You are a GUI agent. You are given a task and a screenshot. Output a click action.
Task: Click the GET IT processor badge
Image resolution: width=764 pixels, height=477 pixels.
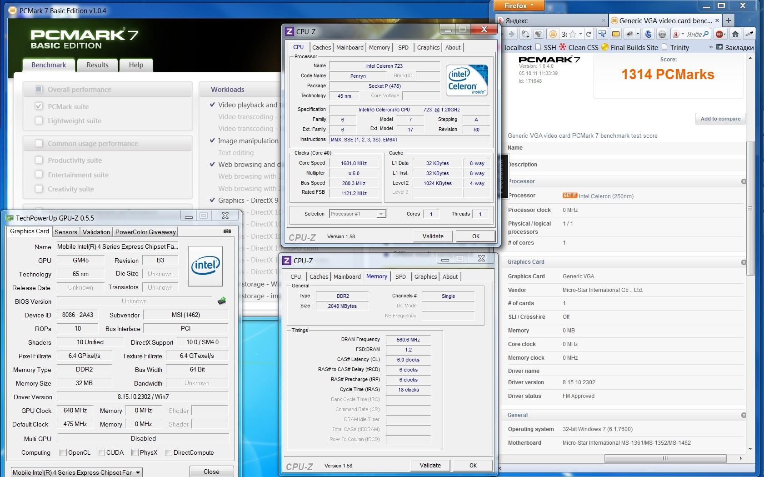(569, 196)
